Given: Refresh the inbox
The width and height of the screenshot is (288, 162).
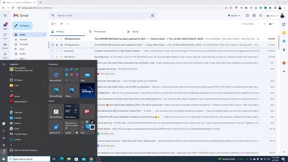Looking at the screenshot, I should [x=62, y=24].
